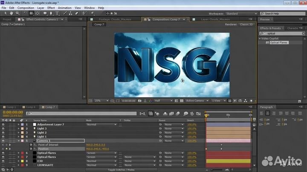Open the Show Channel color management button
Screen dimensions: 307x172
coord(151,101)
